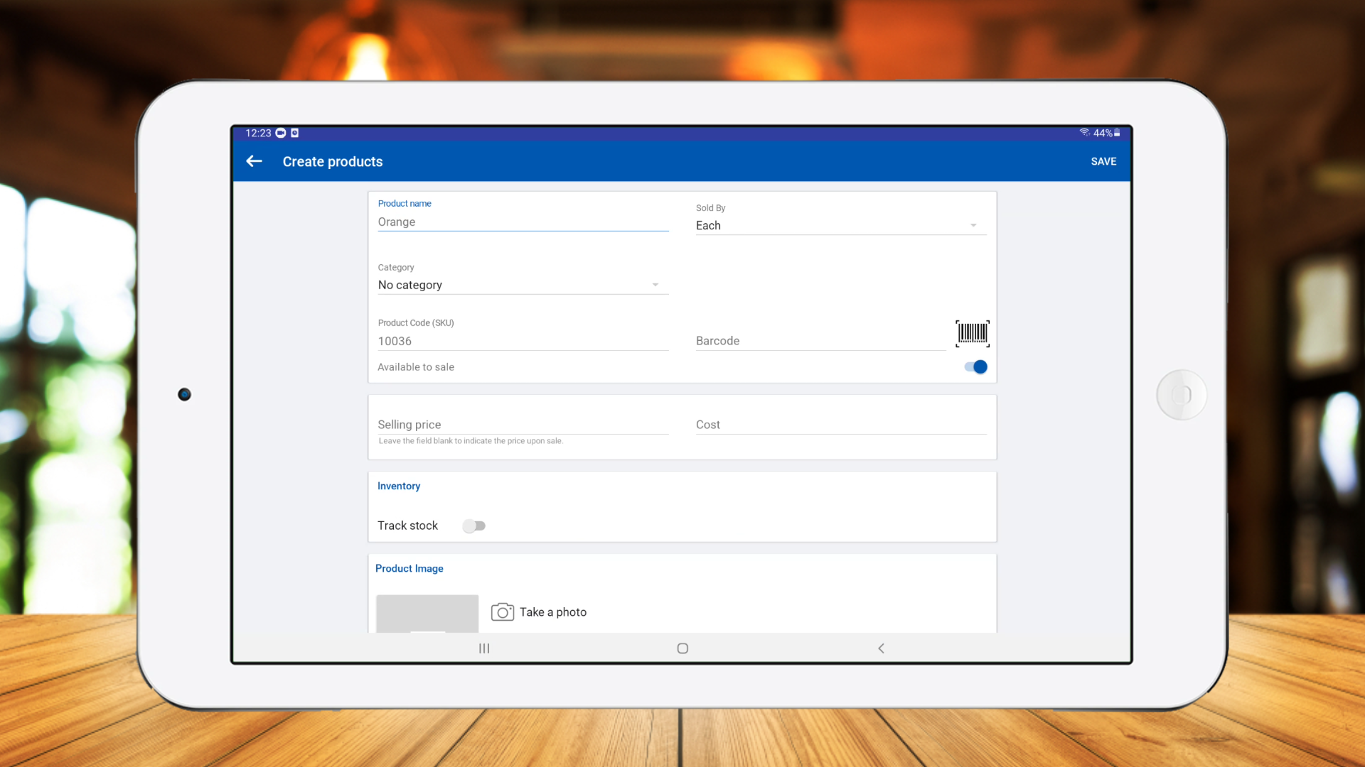Tap the battery status icon
1365x767 pixels.
tap(1117, 133)
